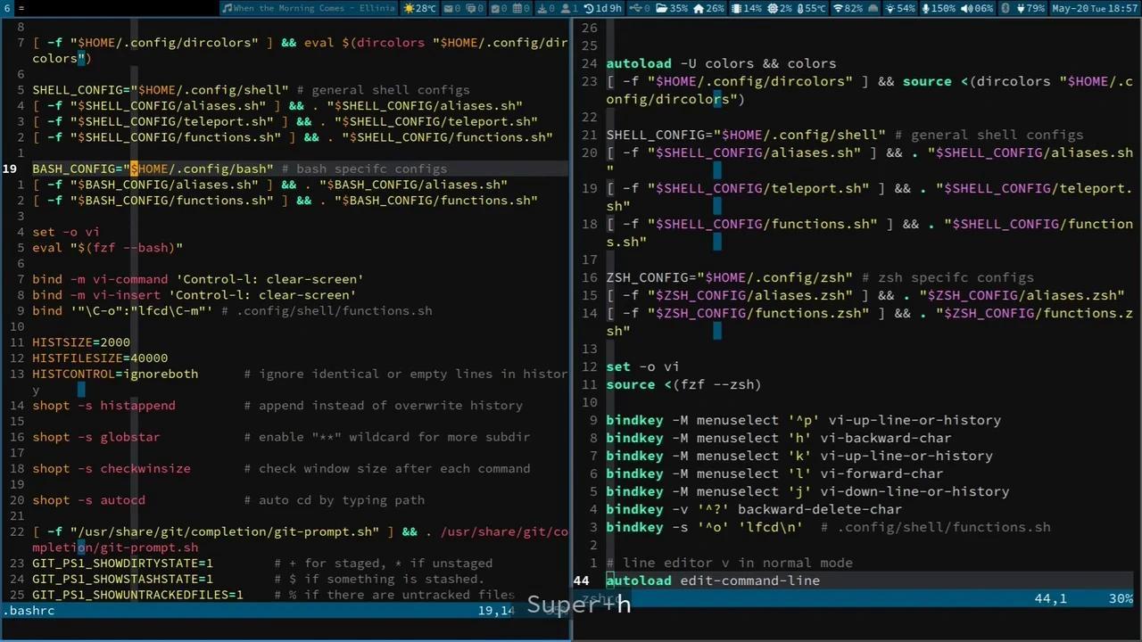Open the weather widget showing 28°C
This screenshot has height=642, width=1142.
(x=418, y=8)
